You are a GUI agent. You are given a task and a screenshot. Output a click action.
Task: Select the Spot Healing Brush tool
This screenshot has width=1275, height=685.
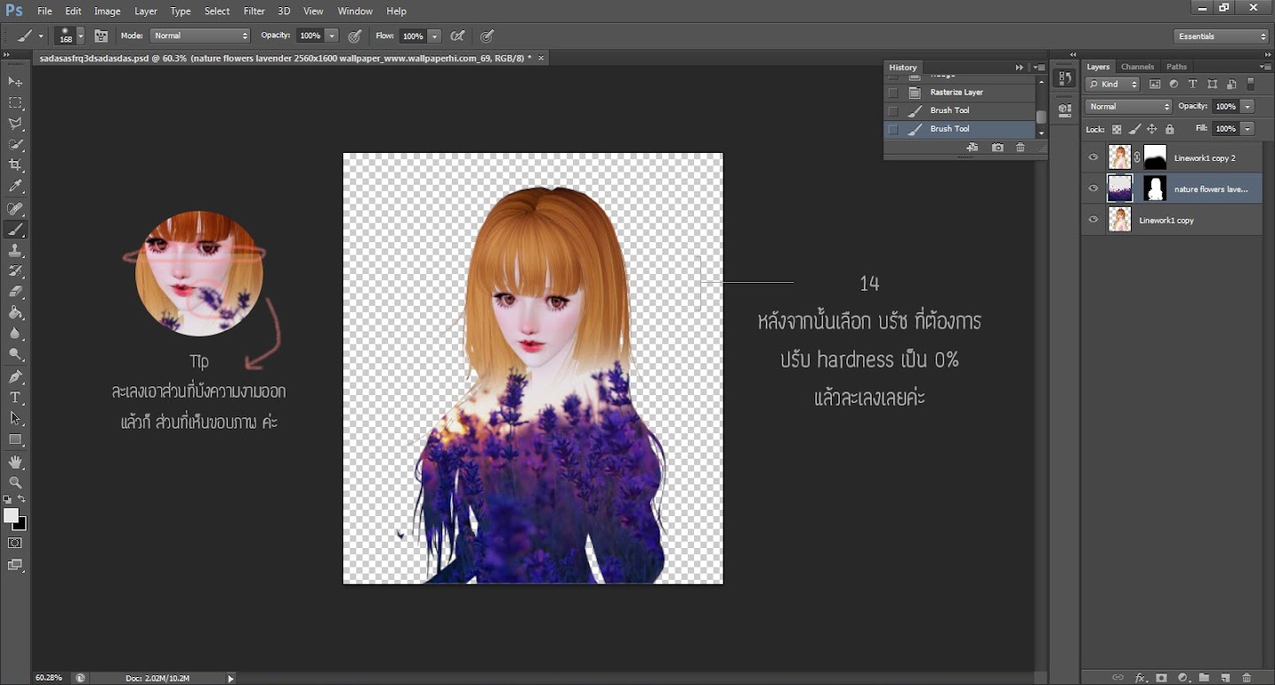click(15, 209)
